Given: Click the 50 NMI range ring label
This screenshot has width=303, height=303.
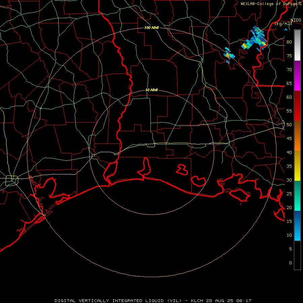Looking at the screenshot, I should pyautogui.click(x=151, y=90).
